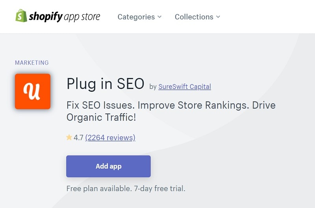The width and height of the screenshot is (315, 208).
Task: Click the MARKETING category label
Action: point(32,63)
